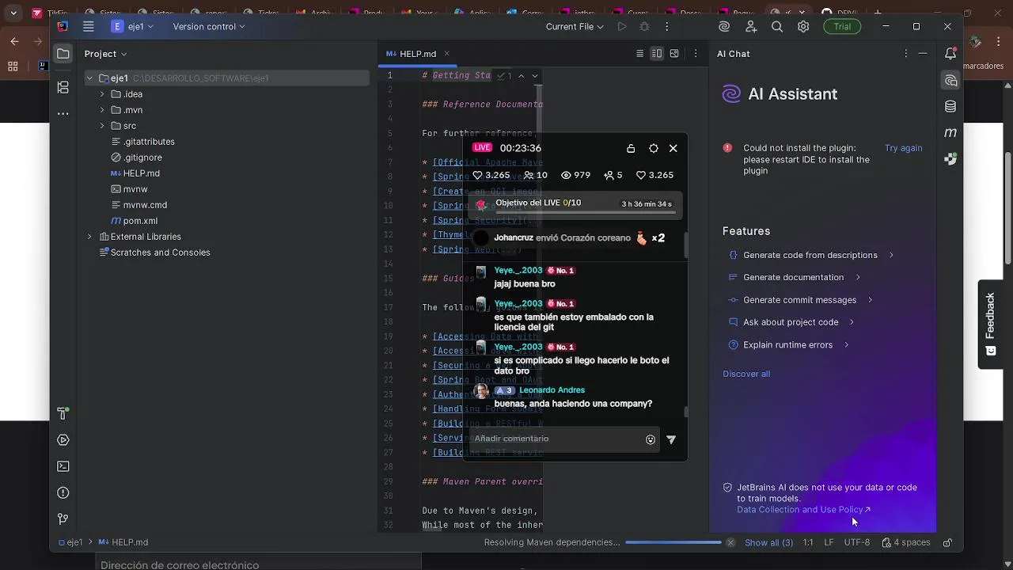Select .gitignore file in tree
The image size is (1013, 570).
(136, 158)
